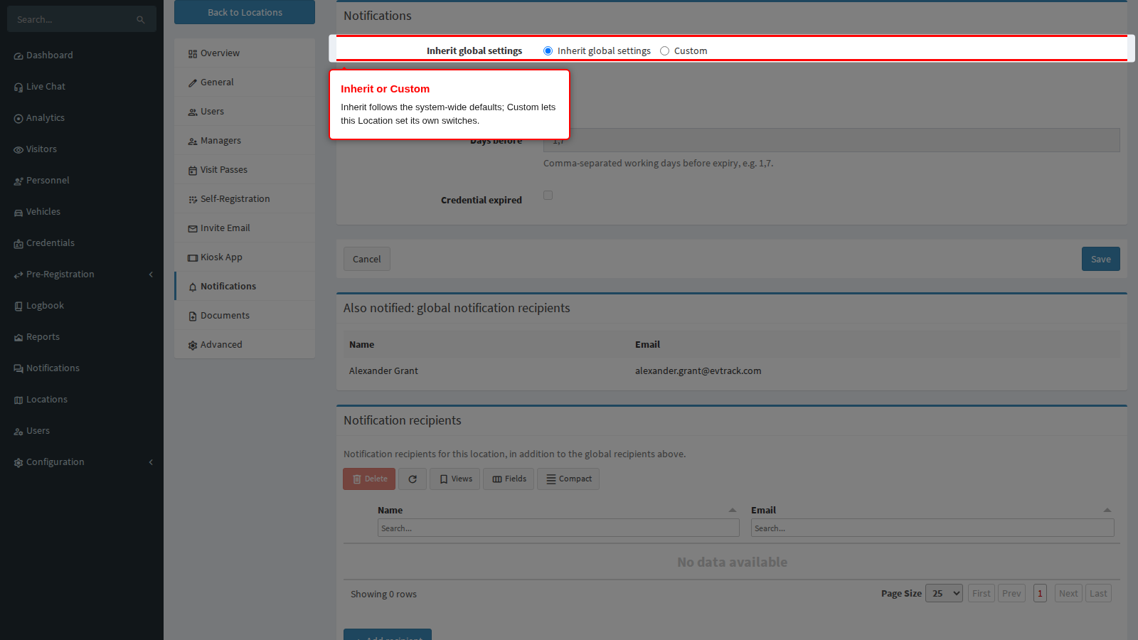
Task: Click the refresh icon button in recipients toolbar
Action: pos(413,479)
